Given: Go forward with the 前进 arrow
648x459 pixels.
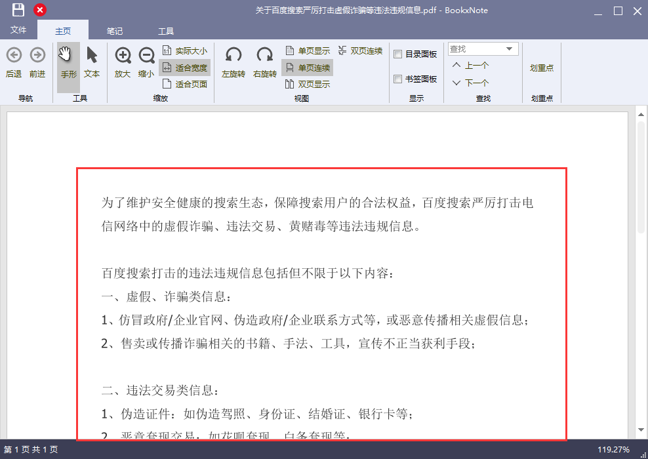Looking at the screenshot, I should pos(37,63).
